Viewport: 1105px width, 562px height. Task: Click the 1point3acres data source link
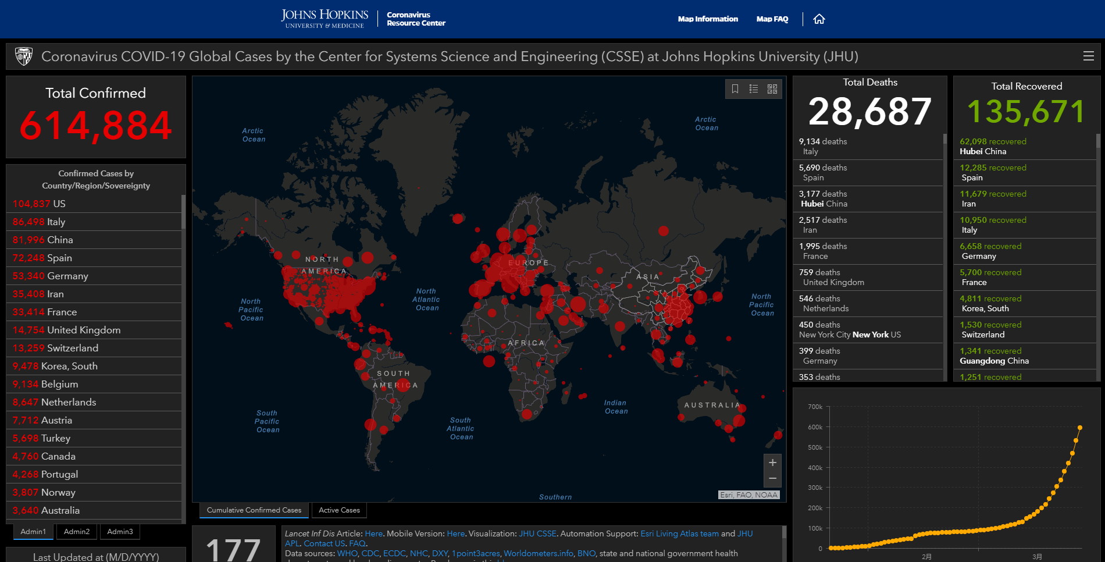pos(476,553)
